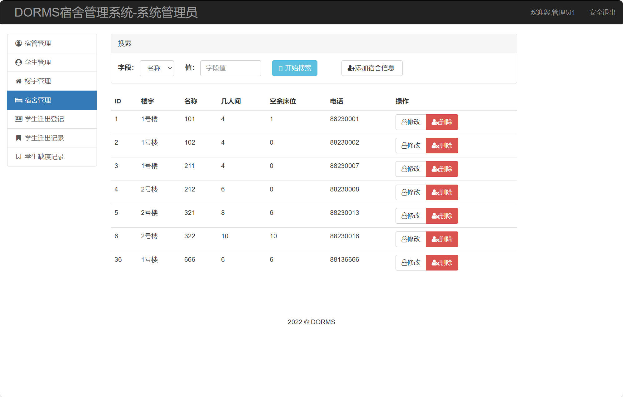Open the 名称 field dropdown
The height and width of the screenshot is (397, 623).
(x=157, y=68)
